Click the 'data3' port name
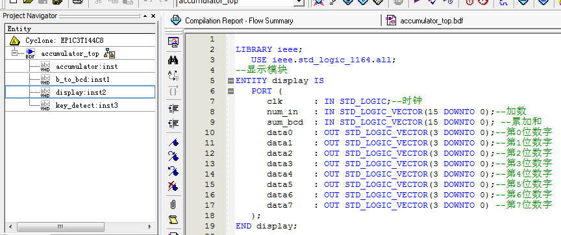Screen dimensions: 561x235 coord(280,164)
